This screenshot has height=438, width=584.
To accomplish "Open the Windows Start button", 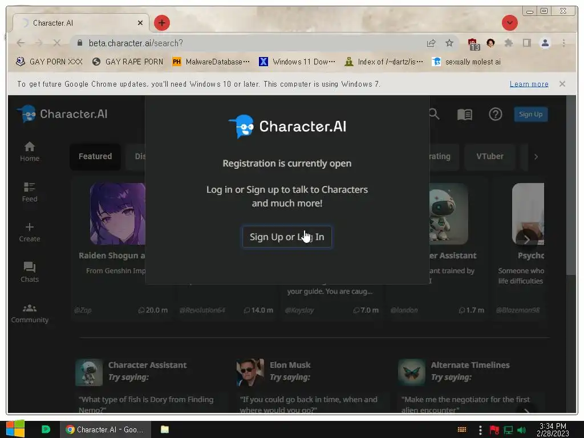I will point(15,429).
